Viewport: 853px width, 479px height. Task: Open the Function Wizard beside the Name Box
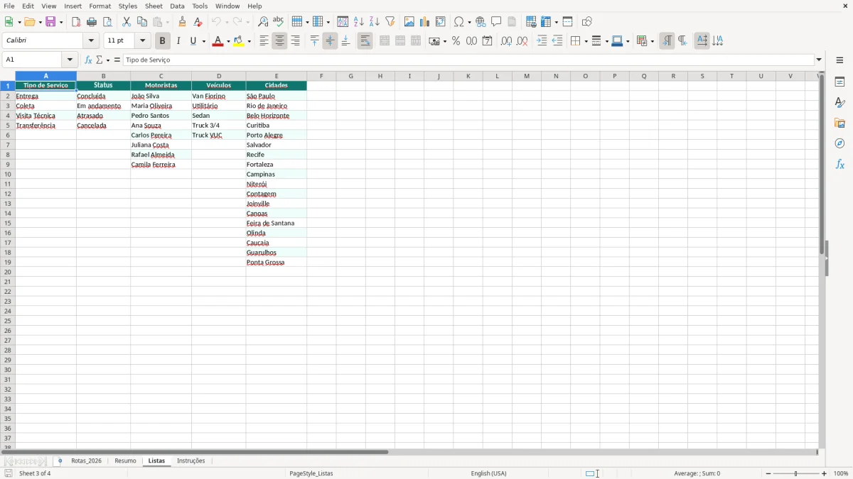tap(88, 60)
